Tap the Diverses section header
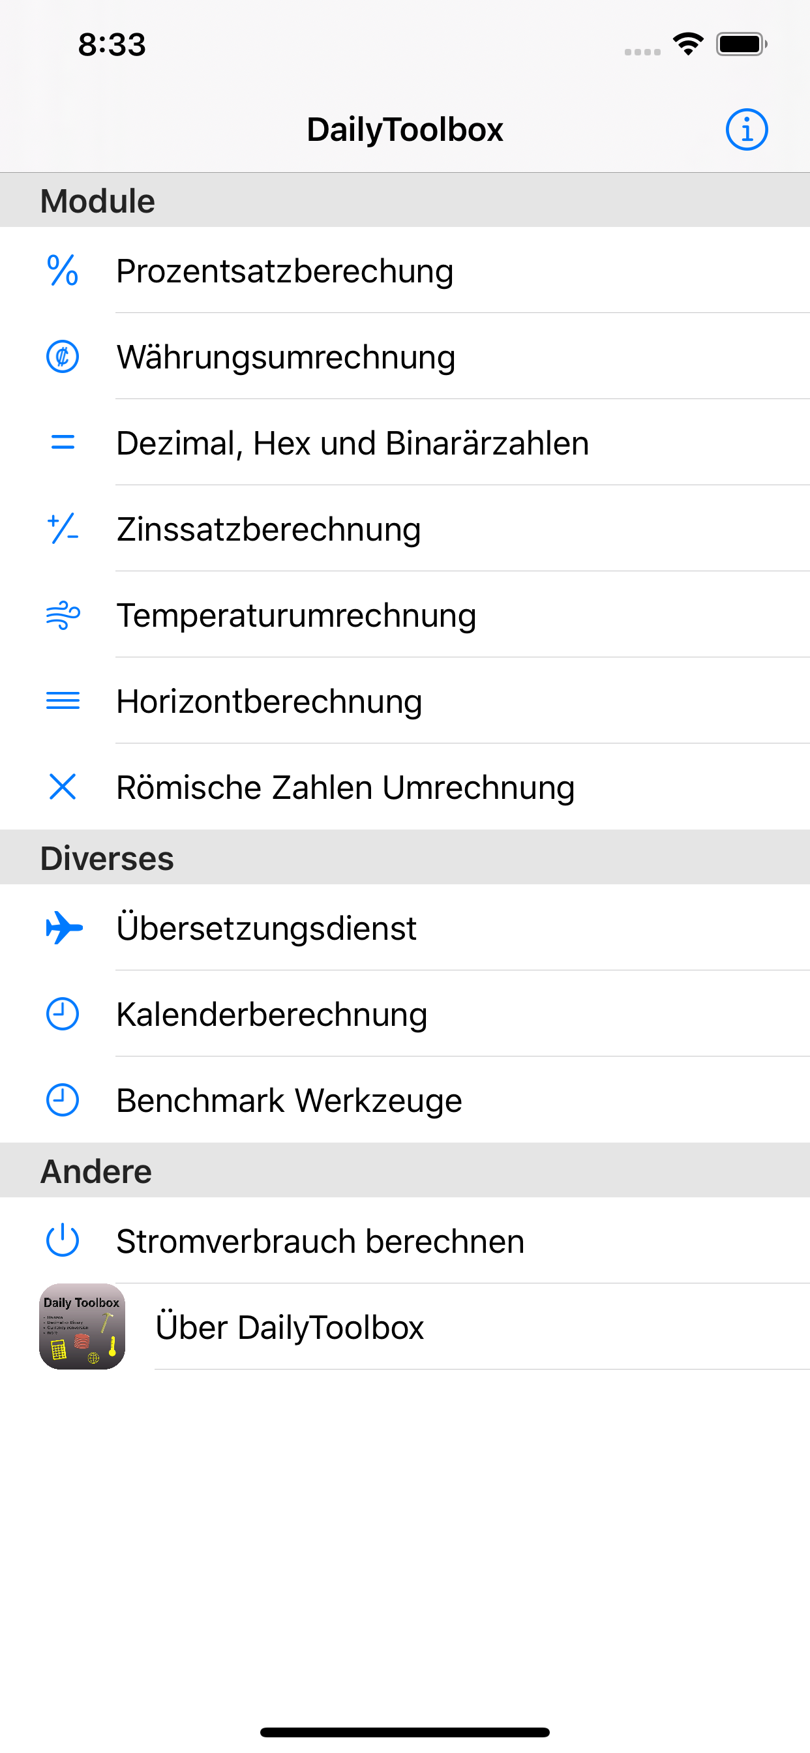This screenshot has height=1753, width=810. pos(405,858)
